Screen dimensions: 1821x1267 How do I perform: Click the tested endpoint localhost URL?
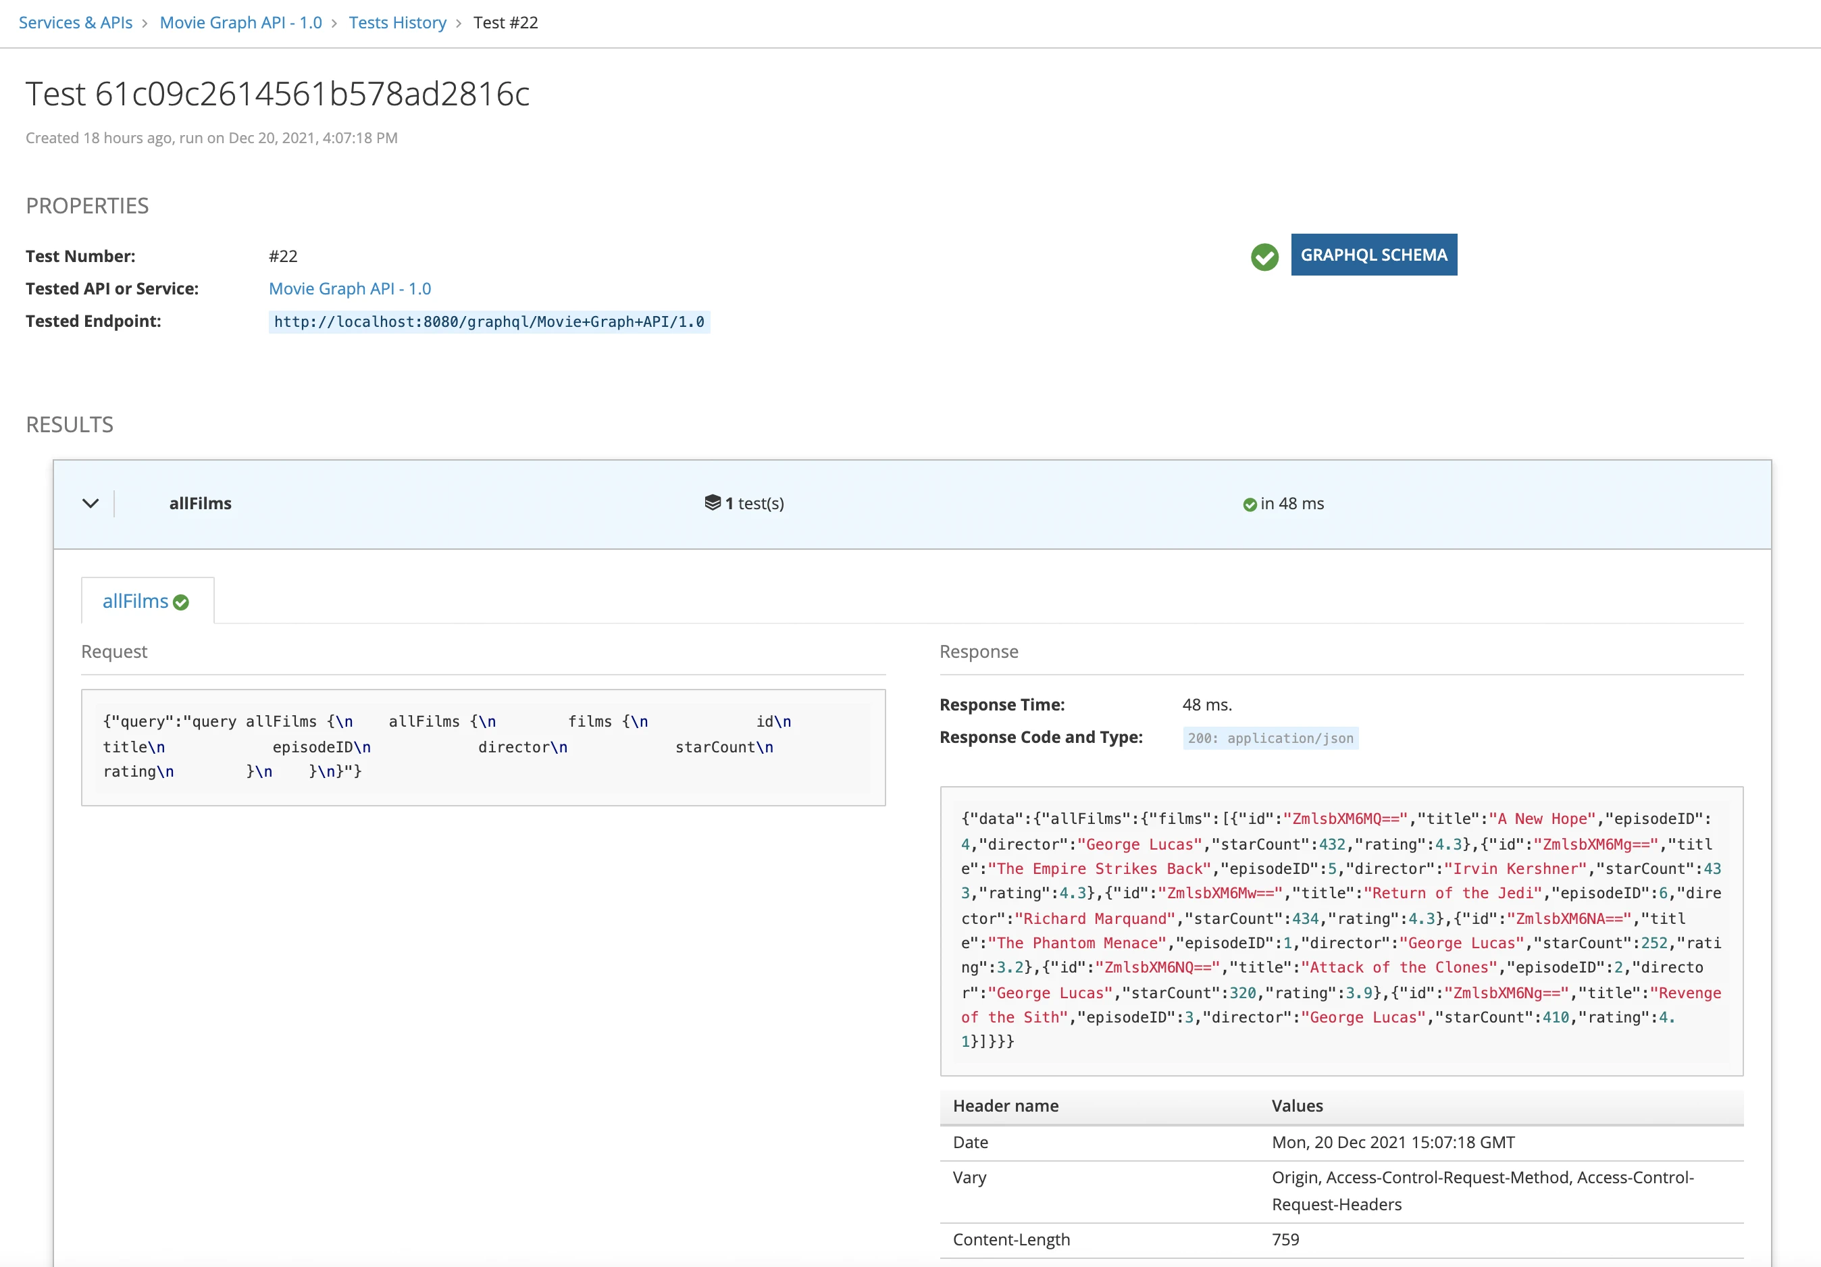488,322
